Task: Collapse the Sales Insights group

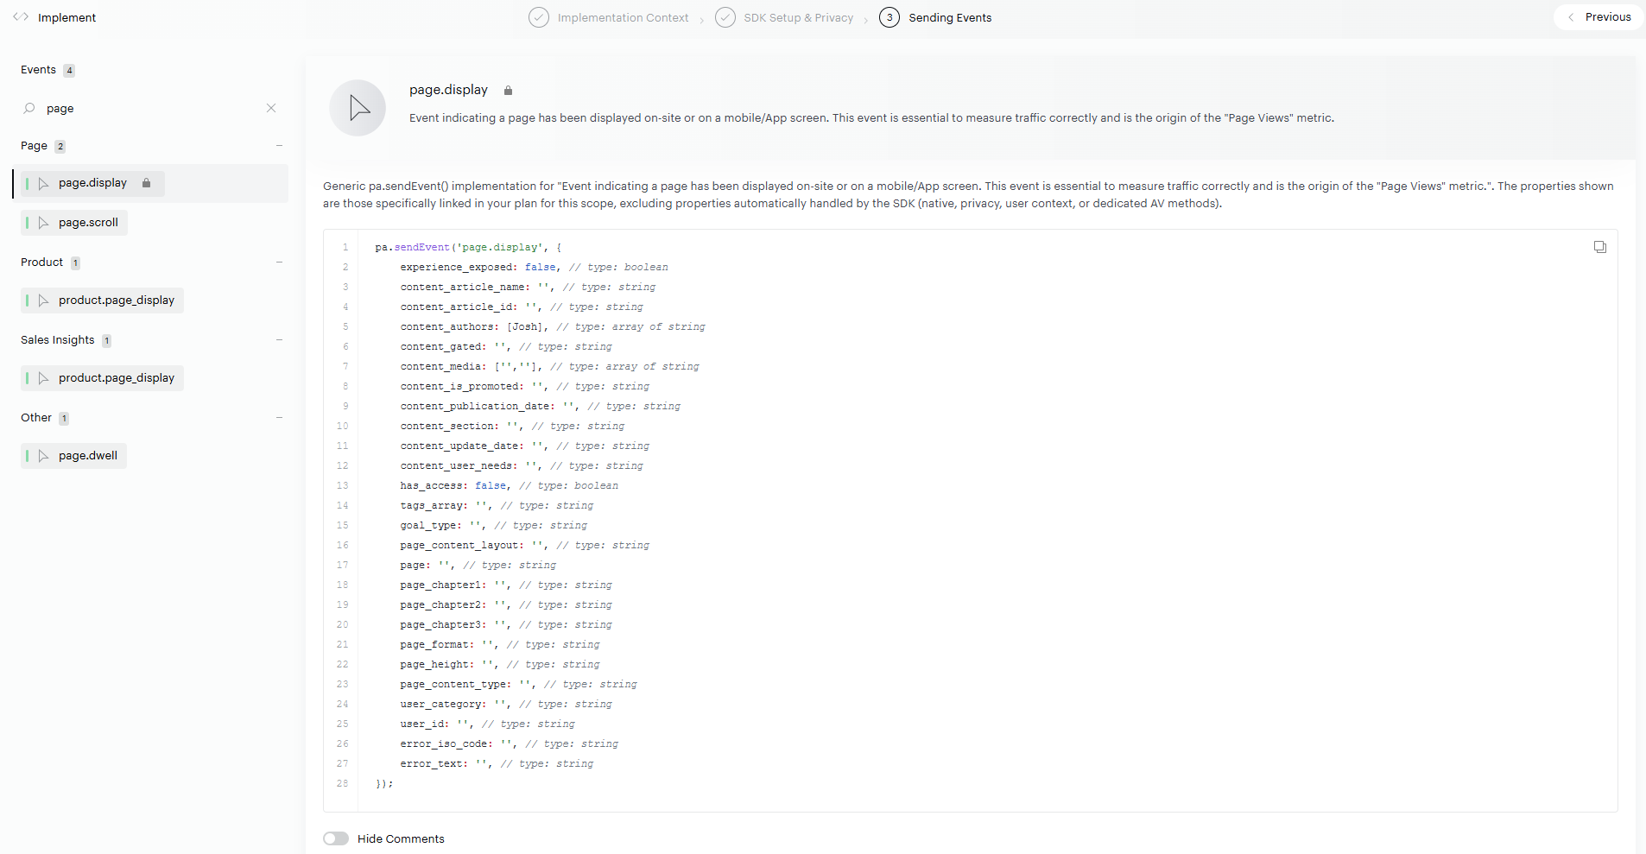Action: 279,340
